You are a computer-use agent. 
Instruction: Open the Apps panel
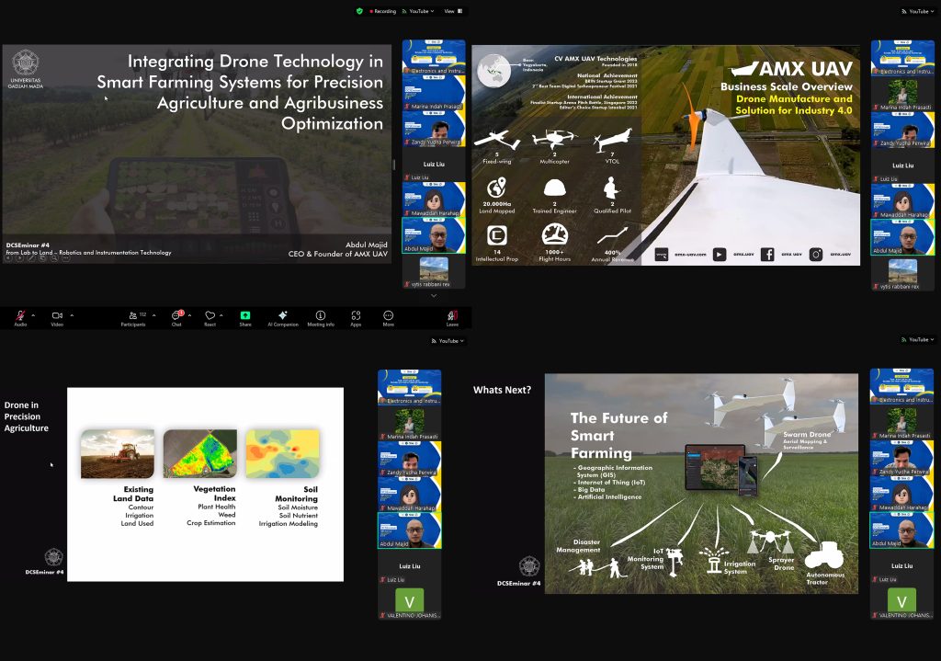tap(356, 317)
